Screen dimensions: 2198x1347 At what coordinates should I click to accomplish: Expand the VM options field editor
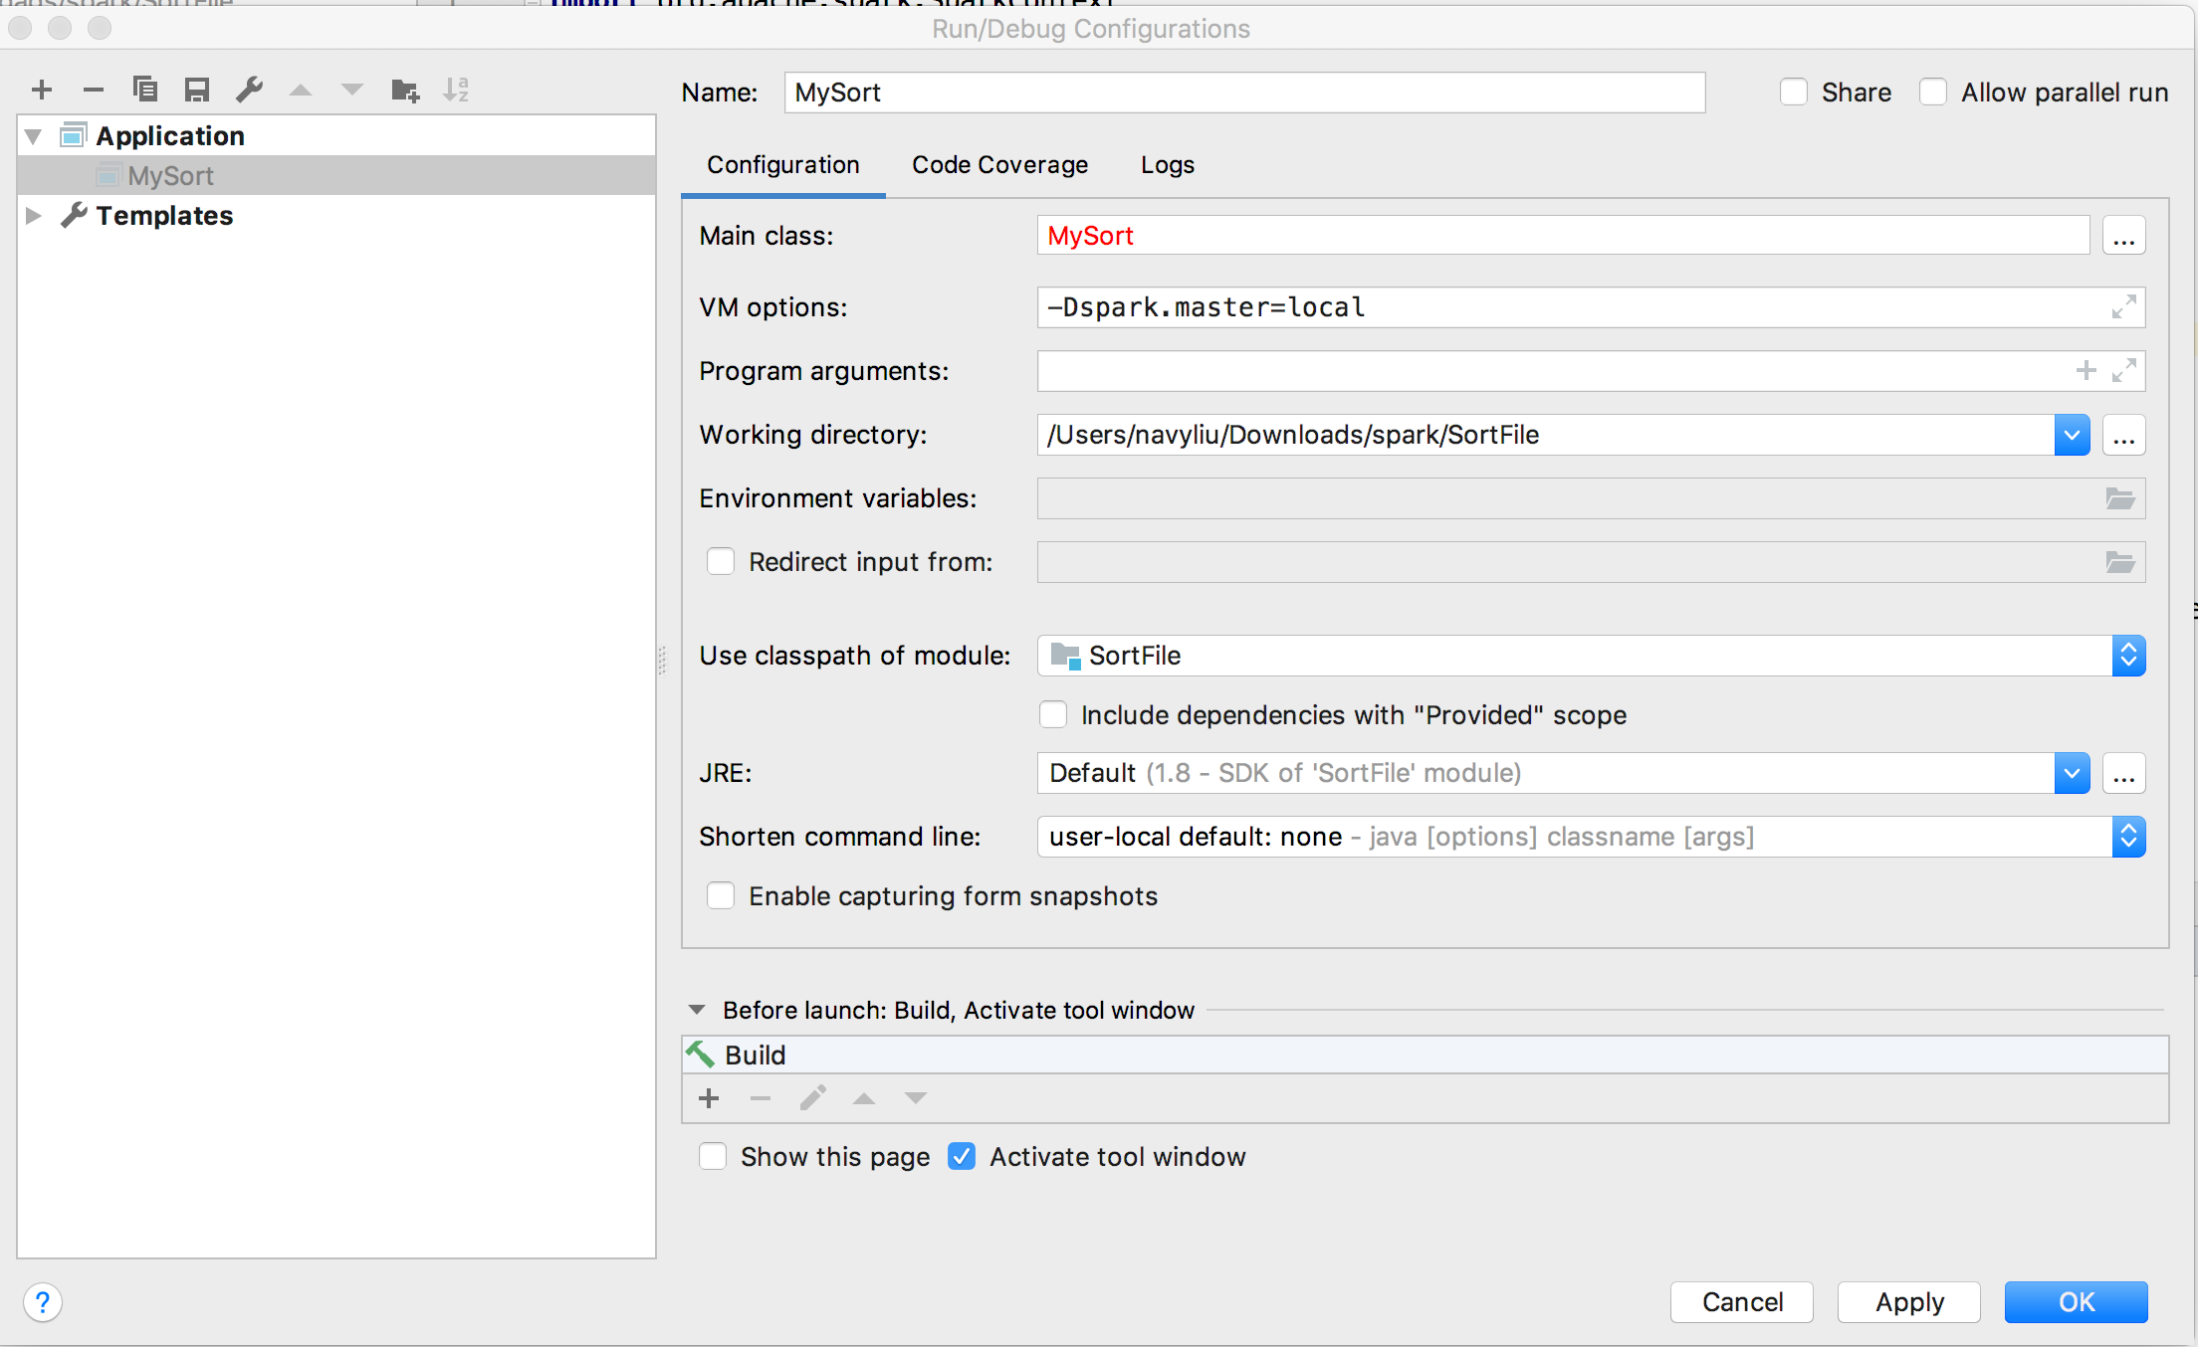(x=2123, y=307)
